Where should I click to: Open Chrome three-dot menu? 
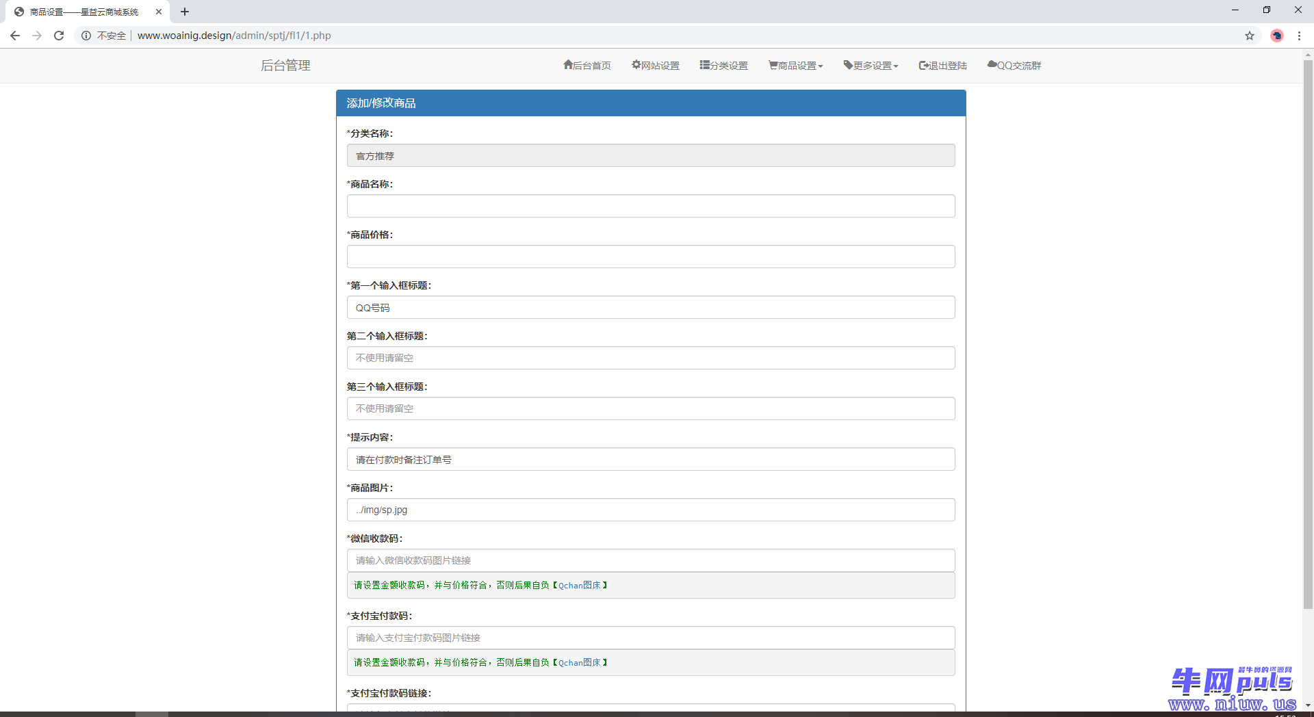(1299, 36)
